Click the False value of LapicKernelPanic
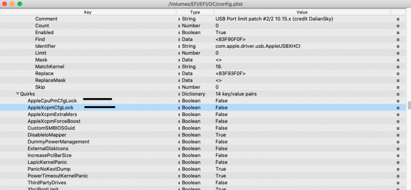 point(221,162)
